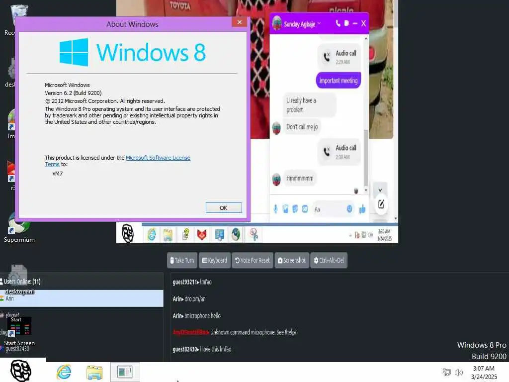Click the 'Arin dro.pm/an' chat line
This screenshot has width=509, height=382.
[189, 299]
